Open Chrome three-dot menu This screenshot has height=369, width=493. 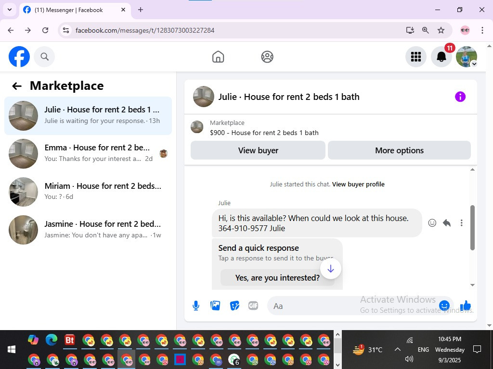(x=482, y=30)
